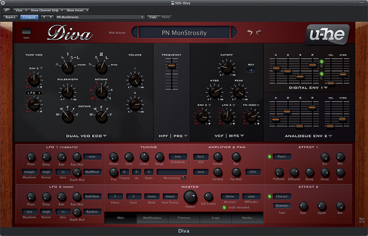Click the oscillator 2 Volume knob
The height and width of the screenshot is (236, 368).
pyautogui.click(x=135, y=104)
